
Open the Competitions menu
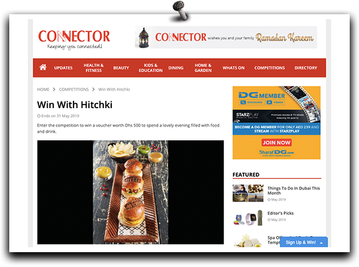coord(269,68)
